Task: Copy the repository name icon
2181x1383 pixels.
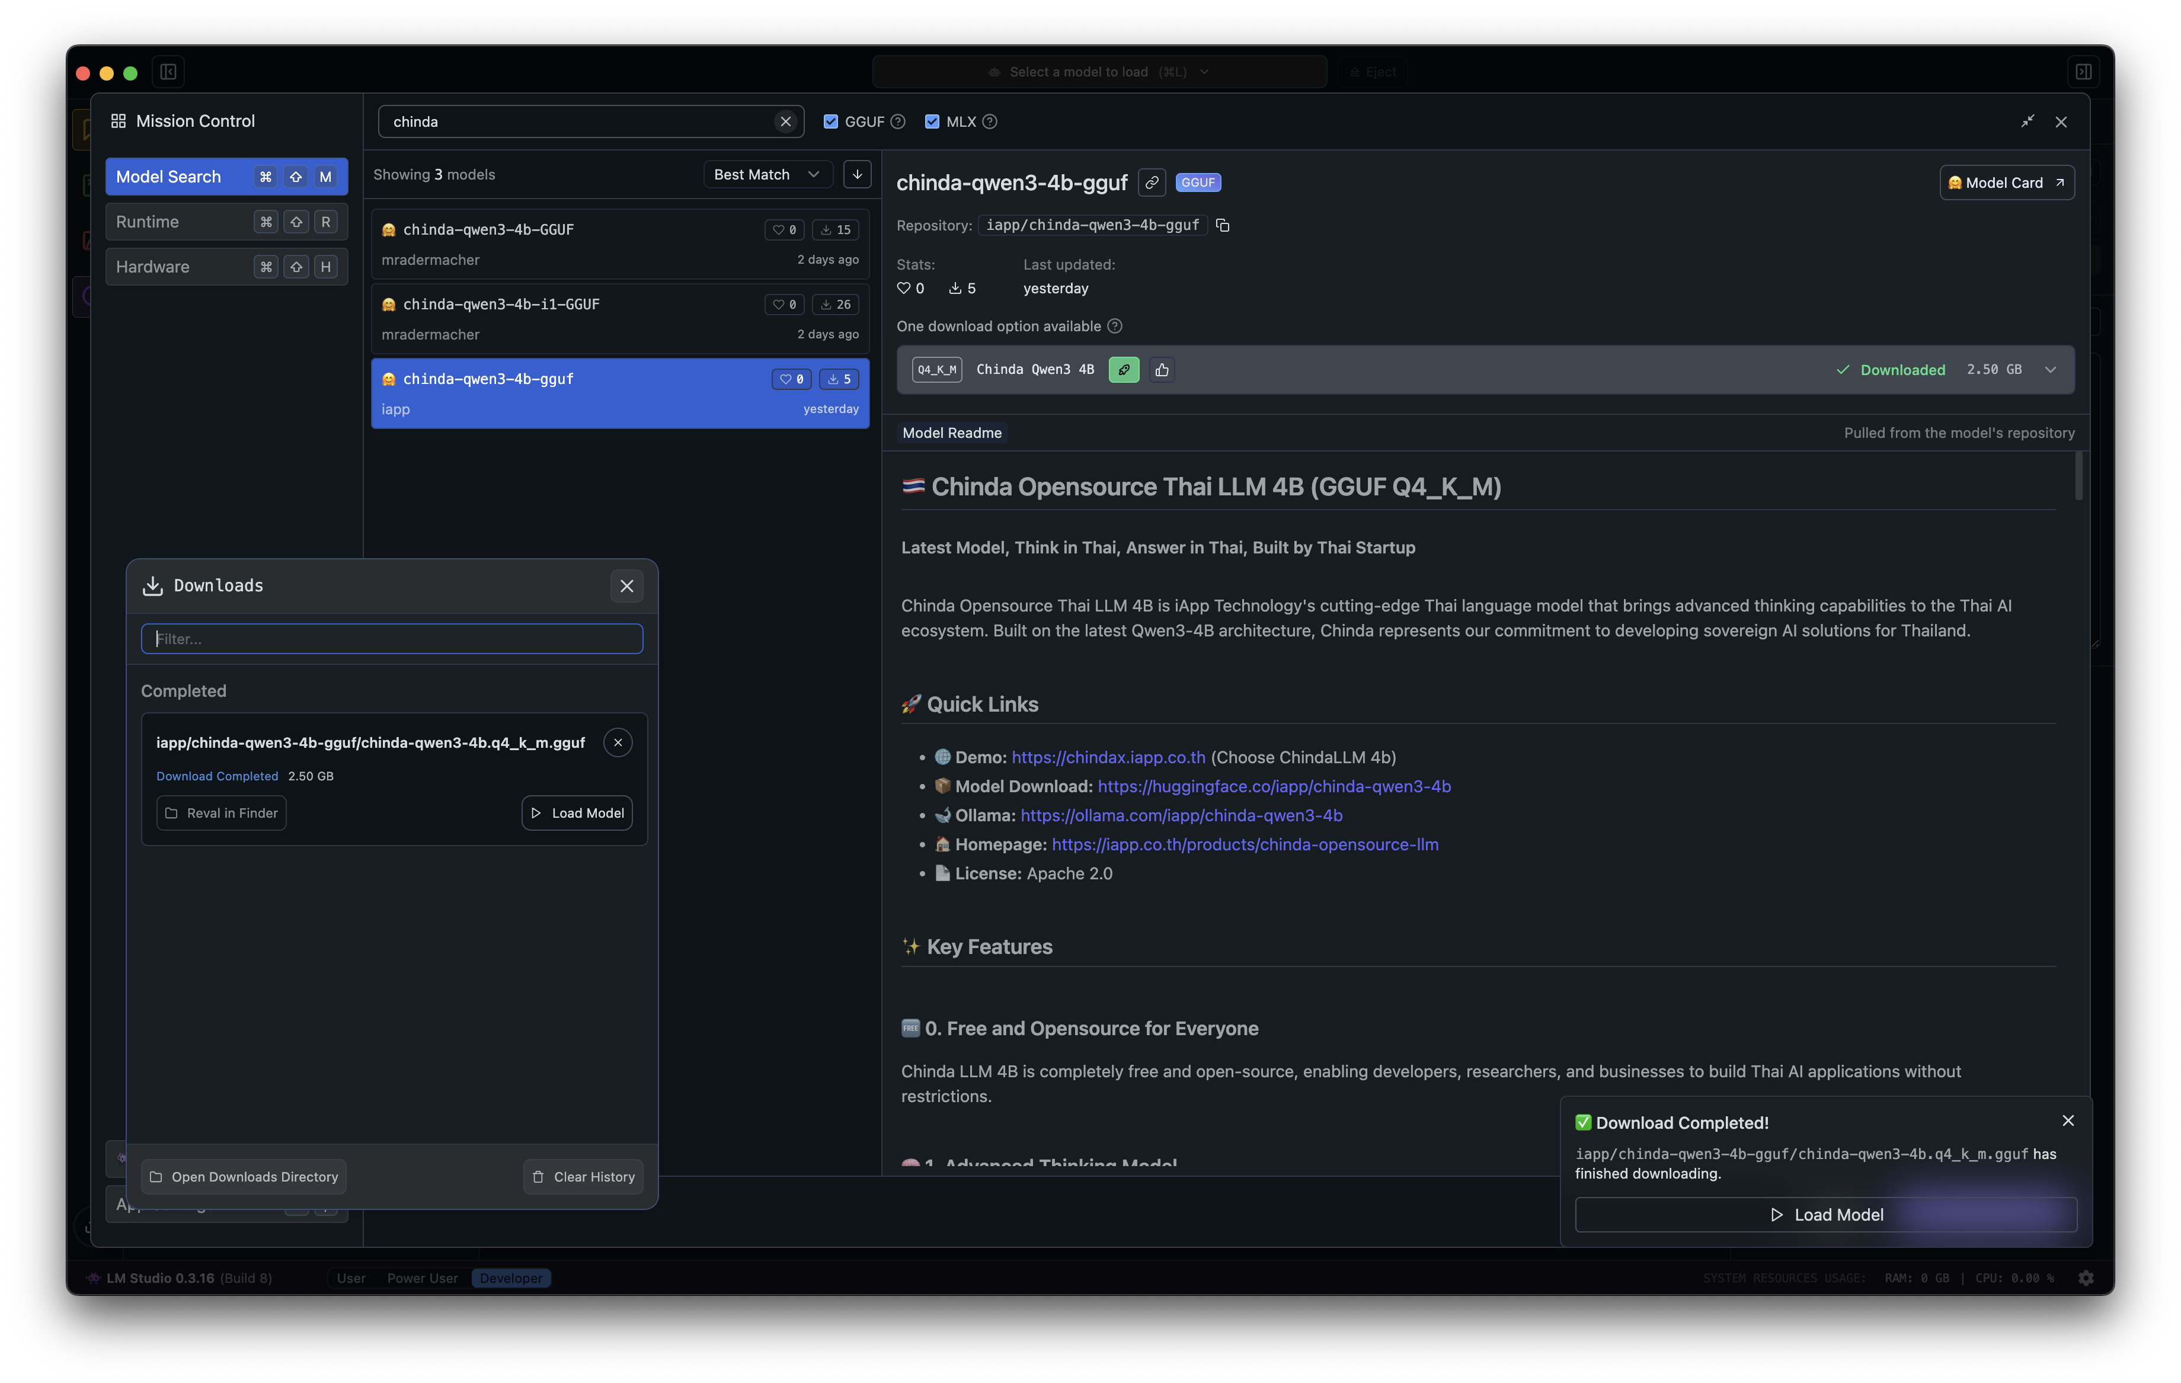Action: pyautogui.click(x=1223, y=226)
